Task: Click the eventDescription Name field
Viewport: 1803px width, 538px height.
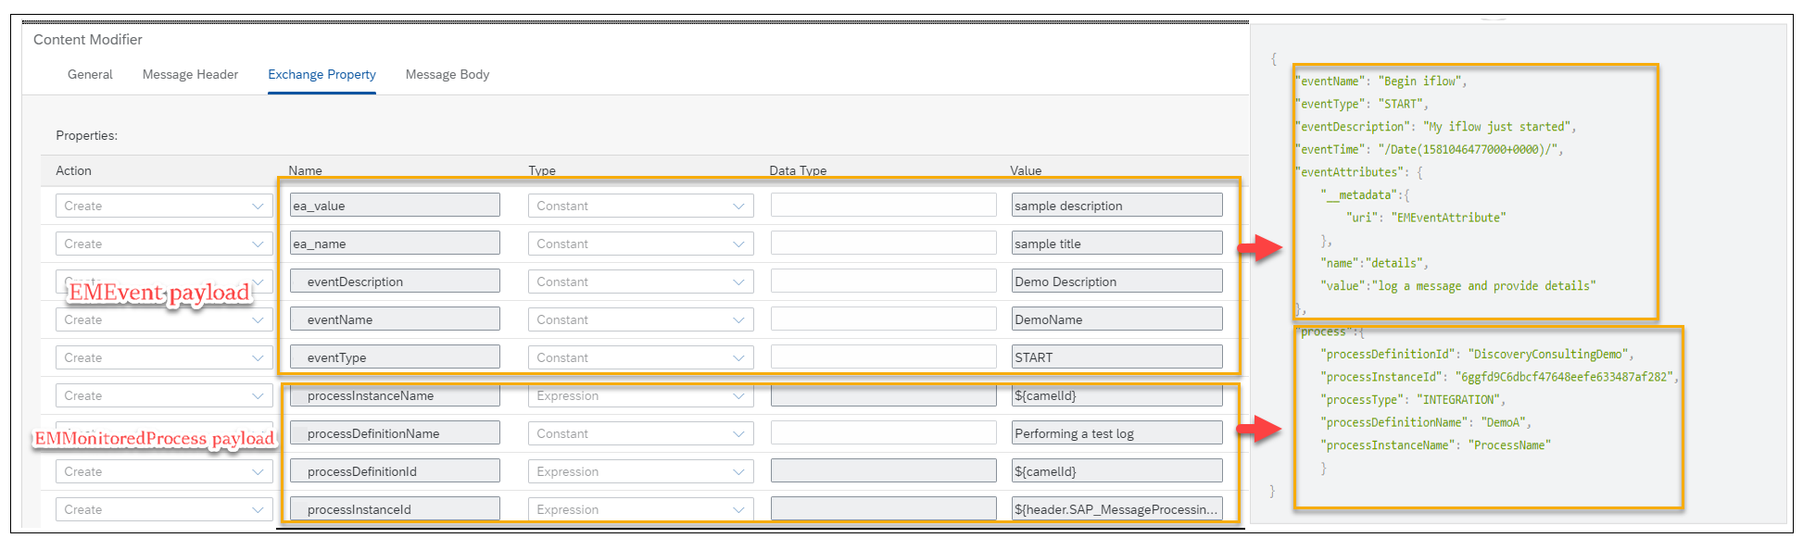Action: tap(395, 282)
